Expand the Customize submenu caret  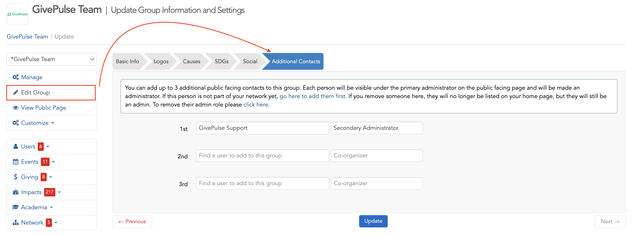pyautogui.click(x=53, y=123)
